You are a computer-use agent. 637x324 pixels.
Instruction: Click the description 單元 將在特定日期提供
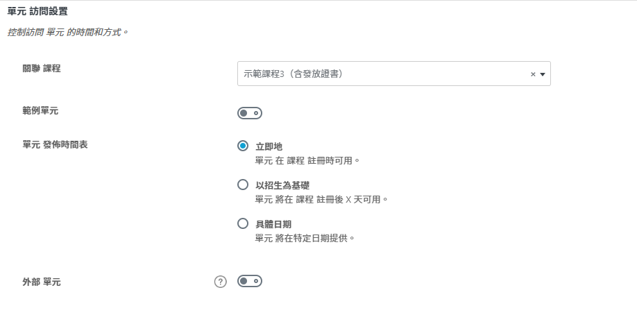click(305, 238)
